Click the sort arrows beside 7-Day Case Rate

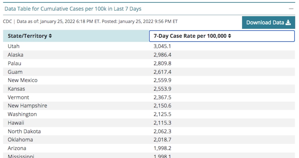tap(230, 36)
